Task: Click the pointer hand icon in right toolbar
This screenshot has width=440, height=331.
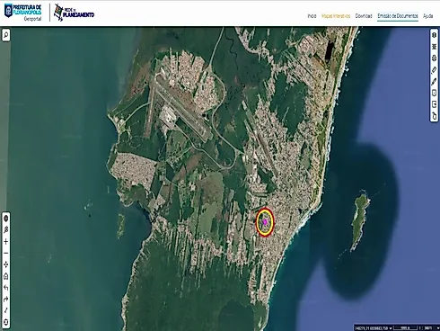Action: [x=435, y=116]
